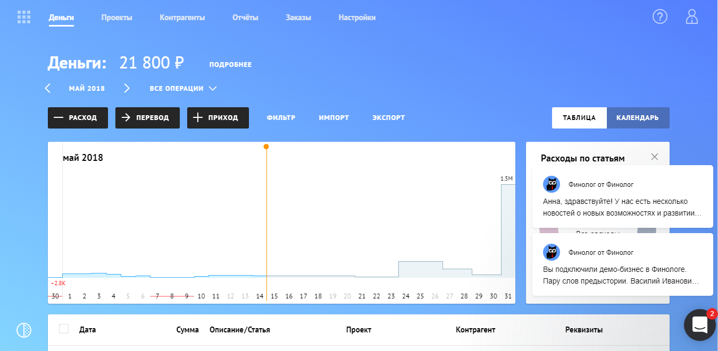This screenshot has width=718, height=351.
Task: Go to next month arrow
Action: 127,88
